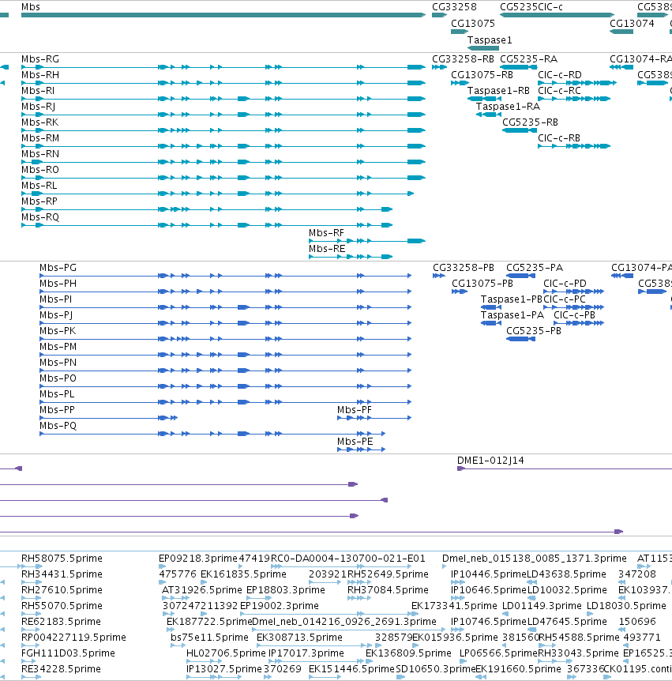
Task: Select the ClC-c-RB transcript
Action: [x=559, y=138]
